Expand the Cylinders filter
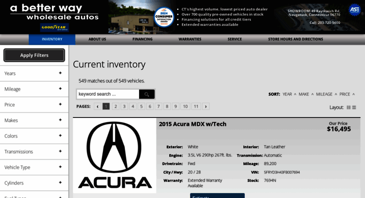This screenshot has width=365, height=198. (34, 183)
